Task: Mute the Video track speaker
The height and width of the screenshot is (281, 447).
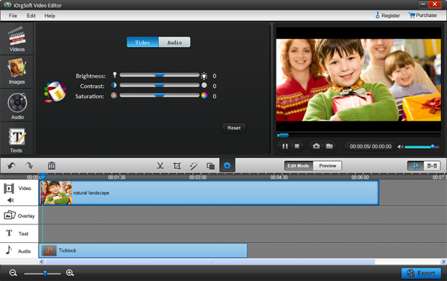Action: [x=10, y=200]
